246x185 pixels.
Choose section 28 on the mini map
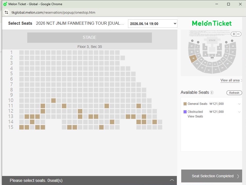[x=231, y=58]
